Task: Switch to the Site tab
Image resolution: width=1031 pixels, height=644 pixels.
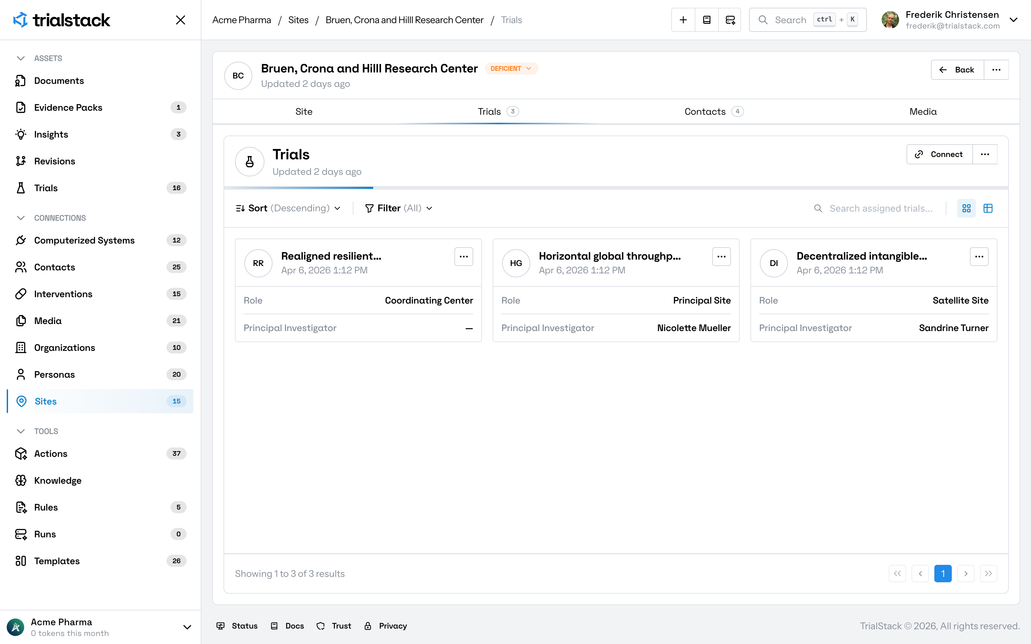Action: pyautogui.click(x=304, y=112)
